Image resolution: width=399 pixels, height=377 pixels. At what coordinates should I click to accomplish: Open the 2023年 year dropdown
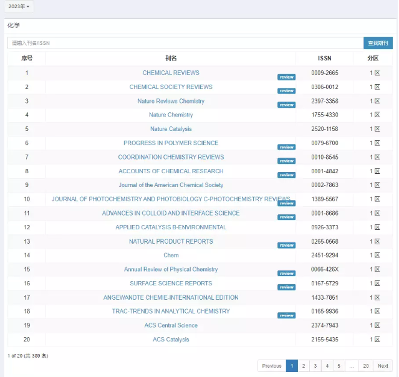19,6
